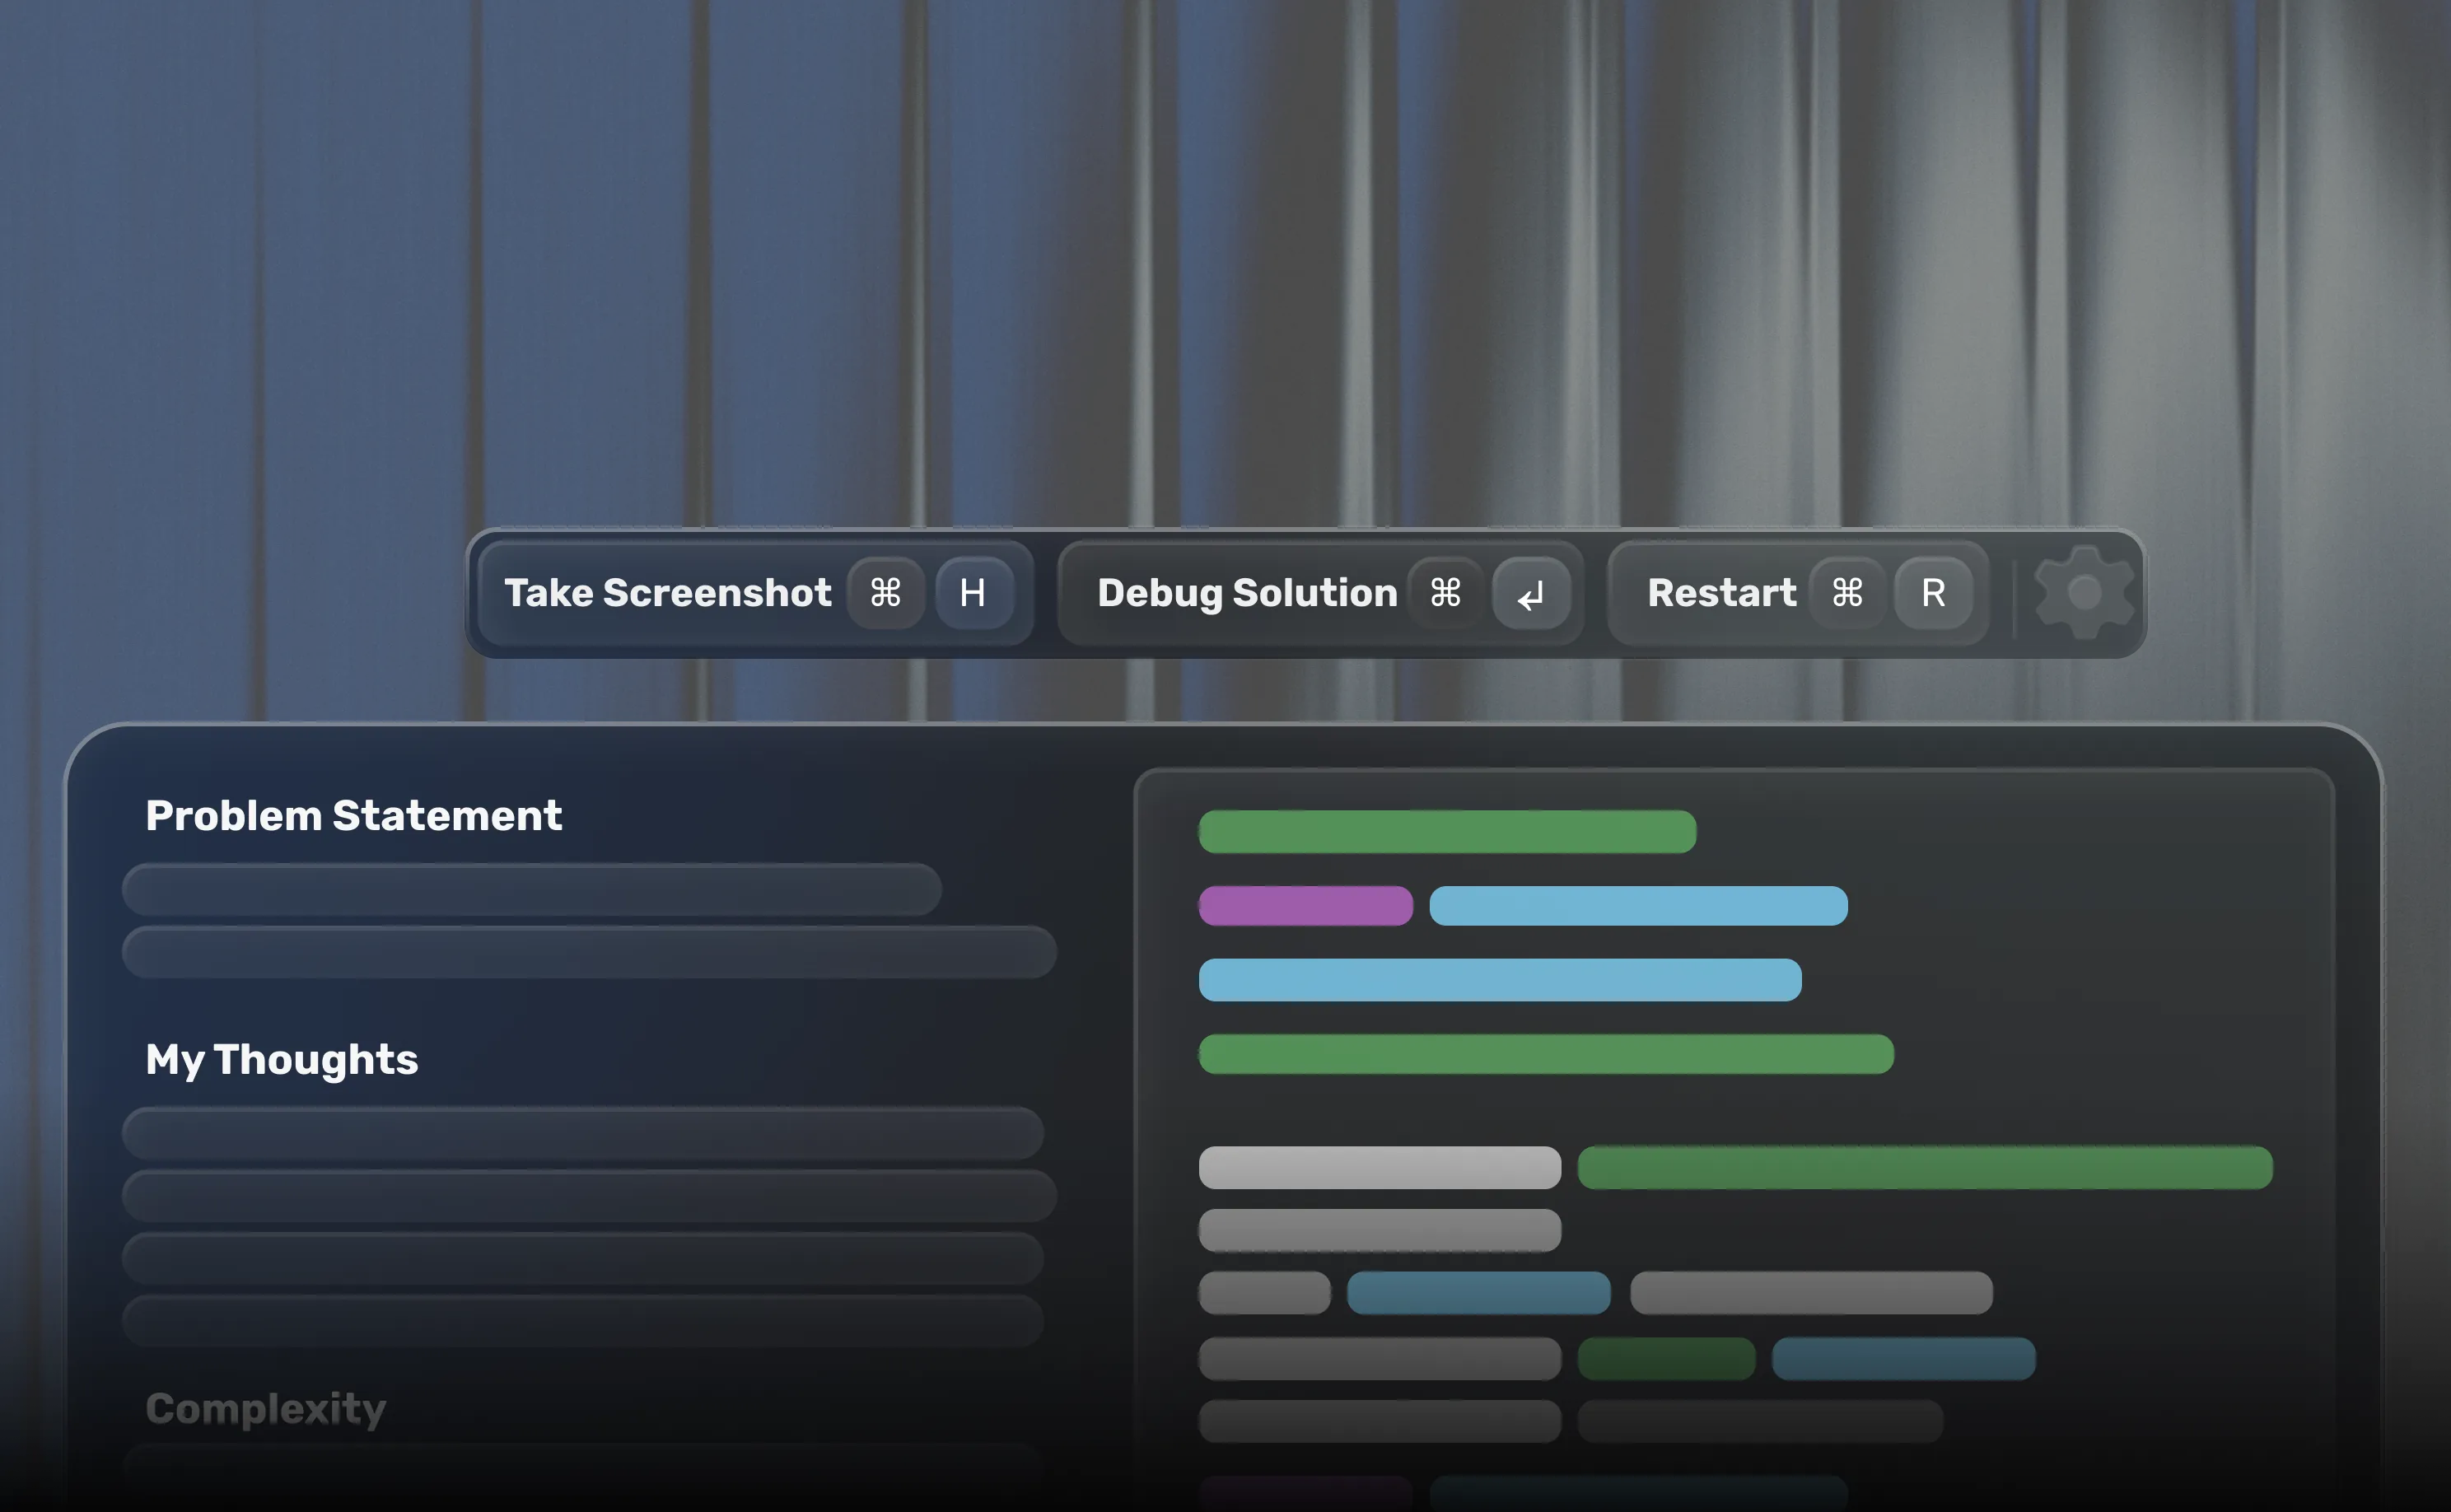The width and height of the screenshot is (2451, 1512).
Task: Click the command key badge beside Take Screenshot
Action: pos(885,593)
